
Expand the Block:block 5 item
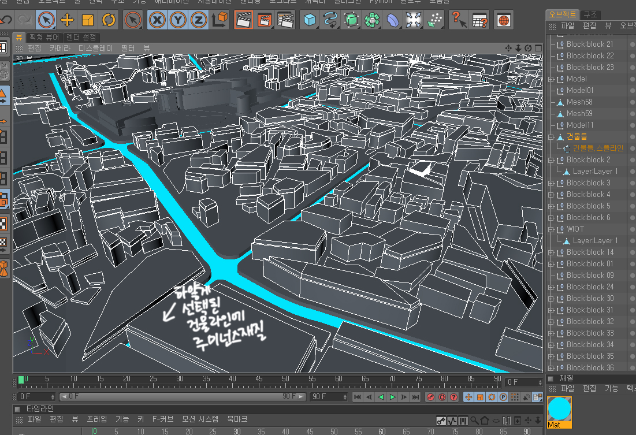coord(551,207)
